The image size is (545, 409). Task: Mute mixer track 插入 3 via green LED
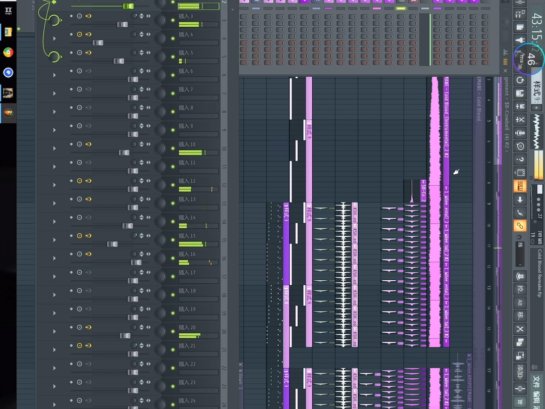click(173, 20)
